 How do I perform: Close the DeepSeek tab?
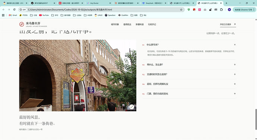click(x=165, y=3)
